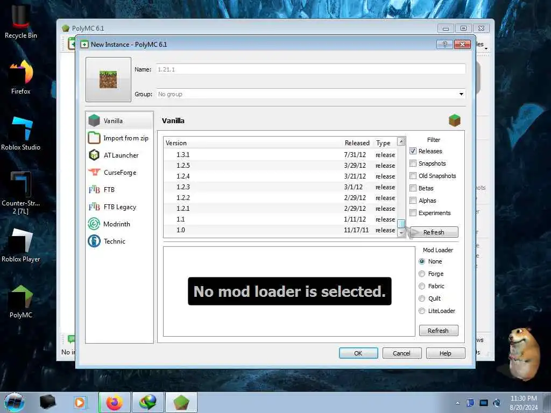This screenshot has width=551, height=413.
Task: Select version 1.2.3 row
Action: click(280, 187)
